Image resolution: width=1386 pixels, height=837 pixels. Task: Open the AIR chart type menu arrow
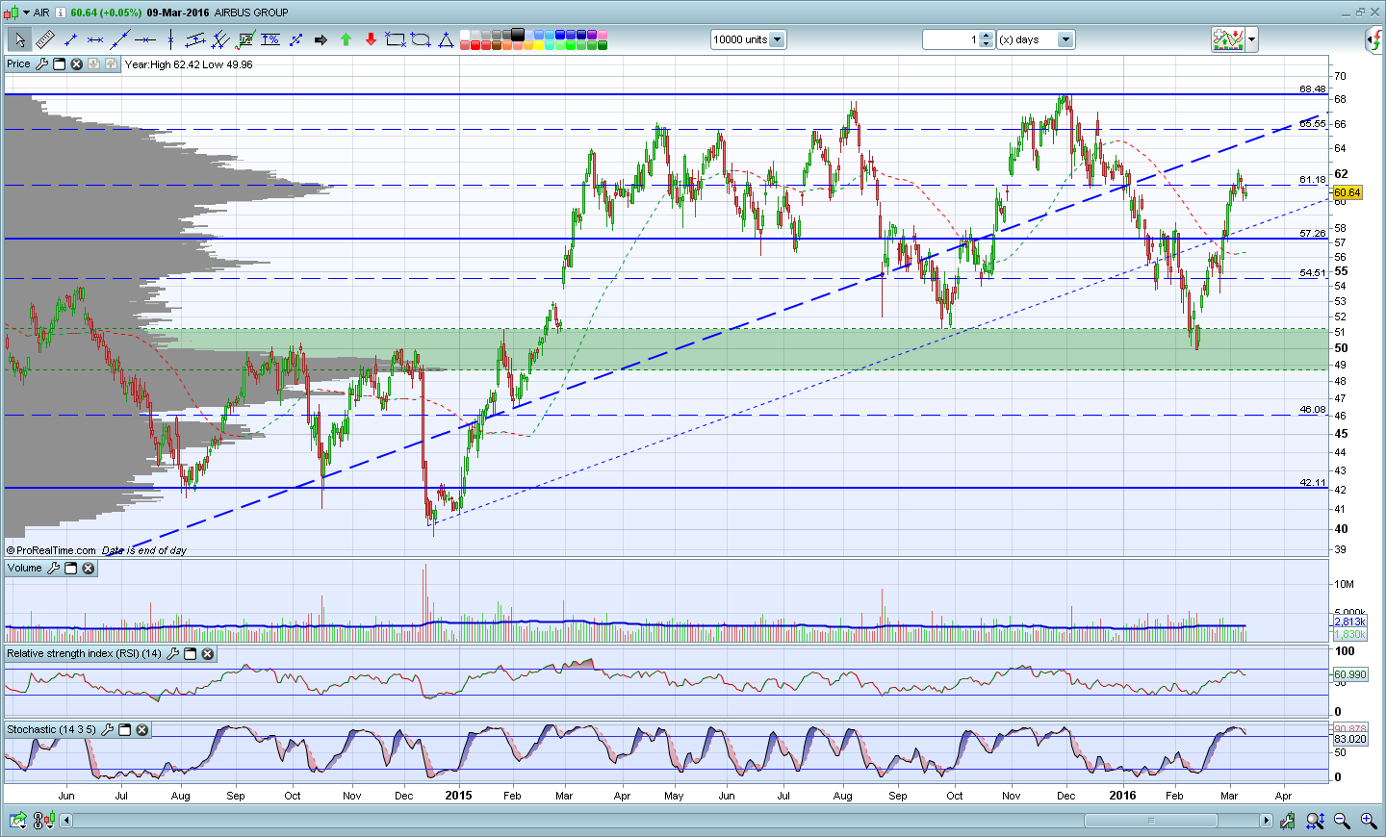tap(26, 13)
